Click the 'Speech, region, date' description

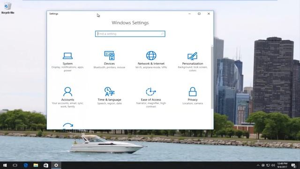[109, 103]
